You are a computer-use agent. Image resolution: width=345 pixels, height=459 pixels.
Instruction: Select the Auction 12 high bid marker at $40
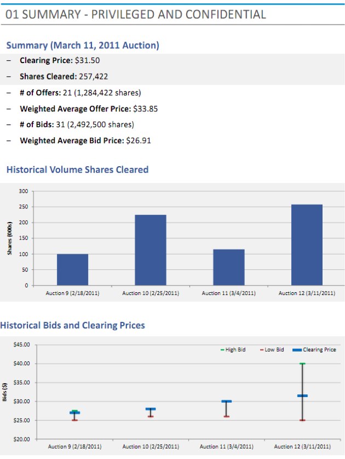point(302,364)
